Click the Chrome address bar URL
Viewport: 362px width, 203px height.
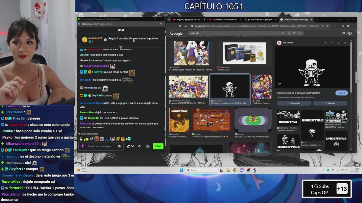tap(257, 26)
